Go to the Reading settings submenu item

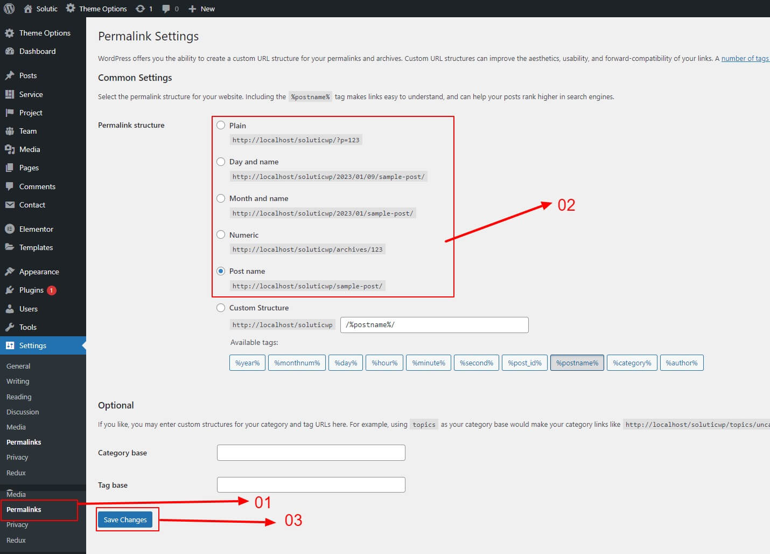(19, 397)
